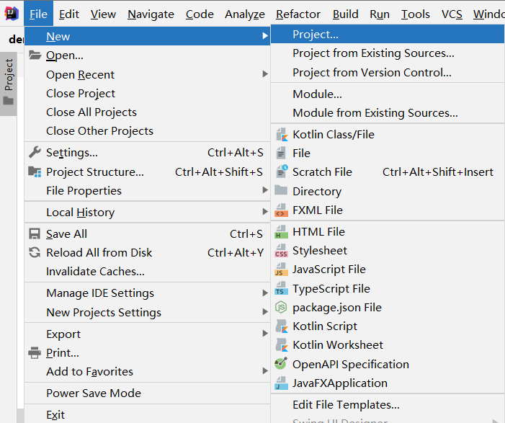Expand the Open Recent submenu arrow
505x423 pixels.
(x=264, y=74)
